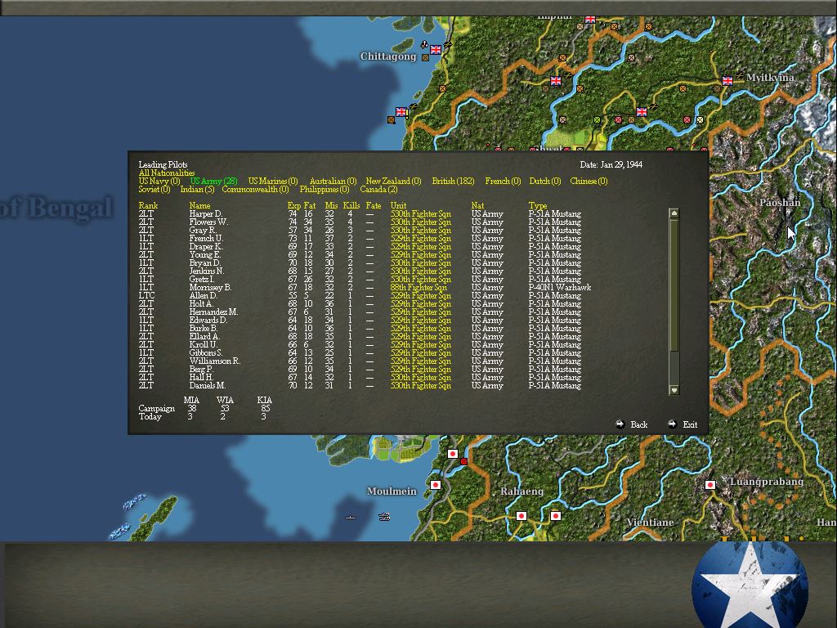Screen dimensions: 837x628
Task: Click the Moulmein map label
Action: (x=392, y=491)
